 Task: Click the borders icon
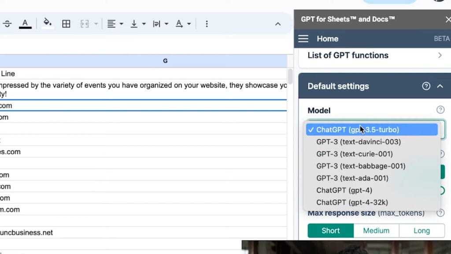click(66, 24)
